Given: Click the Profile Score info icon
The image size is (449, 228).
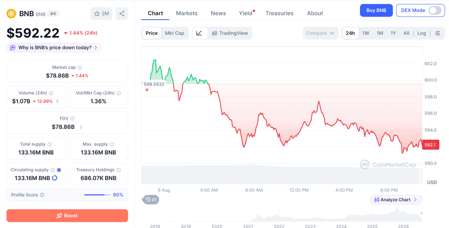Looking at the screenshot, I should click(42, 195).
